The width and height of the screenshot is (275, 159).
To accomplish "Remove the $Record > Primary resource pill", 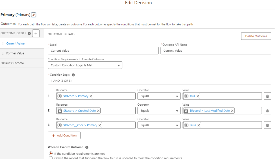I will tap(91, 96).
